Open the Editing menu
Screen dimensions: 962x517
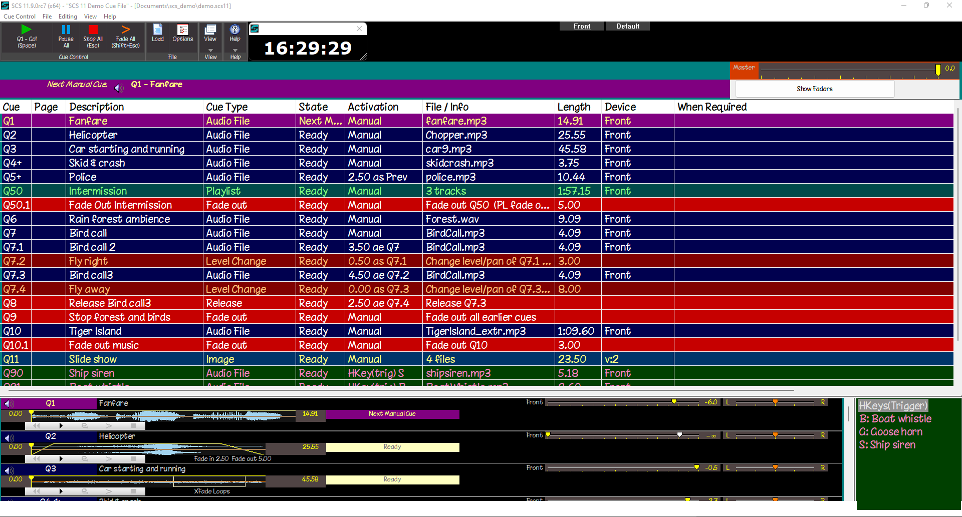68,17
